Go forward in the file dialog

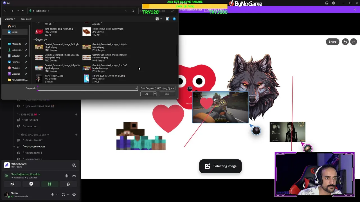[12, 11]
